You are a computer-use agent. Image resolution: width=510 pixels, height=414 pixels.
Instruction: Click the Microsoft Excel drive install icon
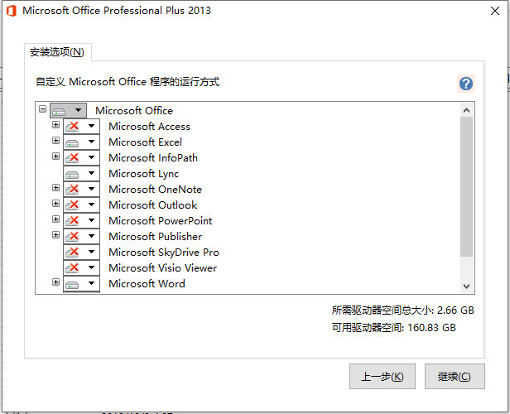tap(72, 142)
